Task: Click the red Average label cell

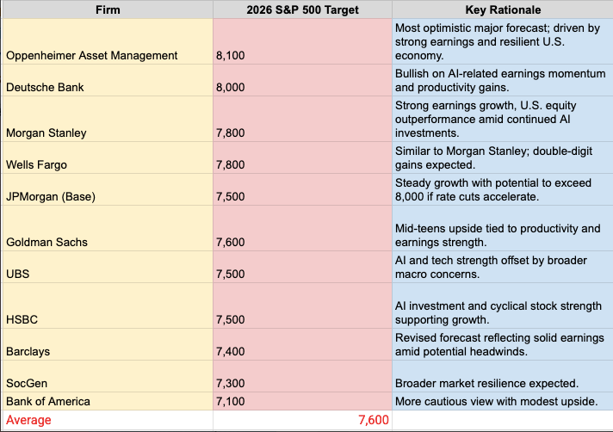Action: pos(108,420)
